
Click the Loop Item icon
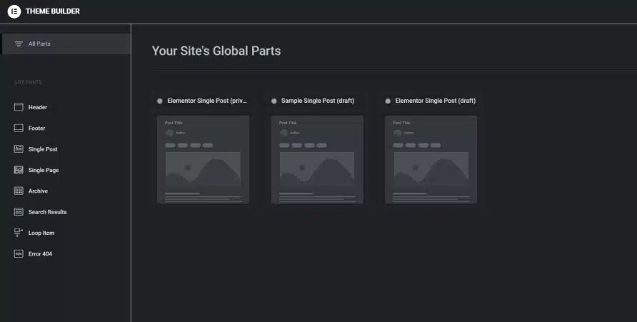19,233
